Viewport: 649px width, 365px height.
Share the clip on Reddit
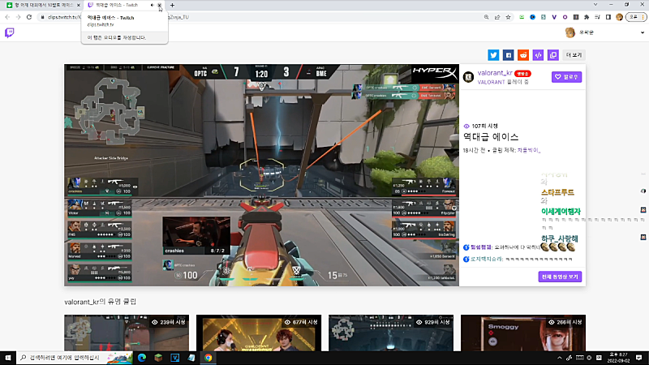523,55
